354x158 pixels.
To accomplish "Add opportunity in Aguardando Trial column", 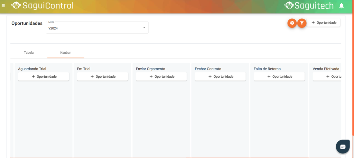I will click(44, 77).
